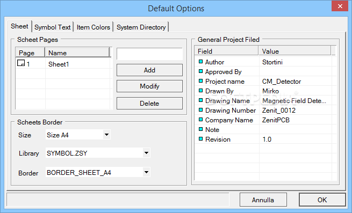352x213 pixels.
Task: Click the Revision field label
Action: [218, 139]
